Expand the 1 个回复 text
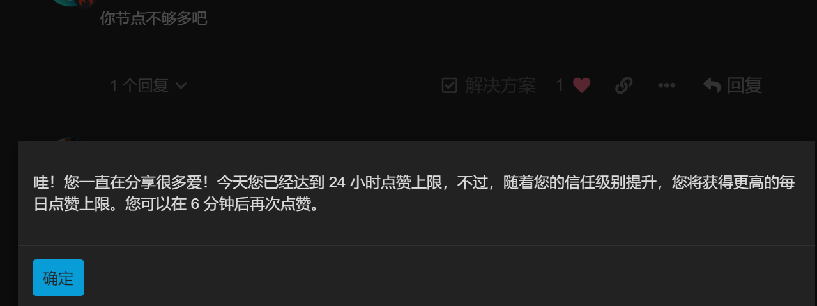 pyautogui.click(x=139, y=85)
